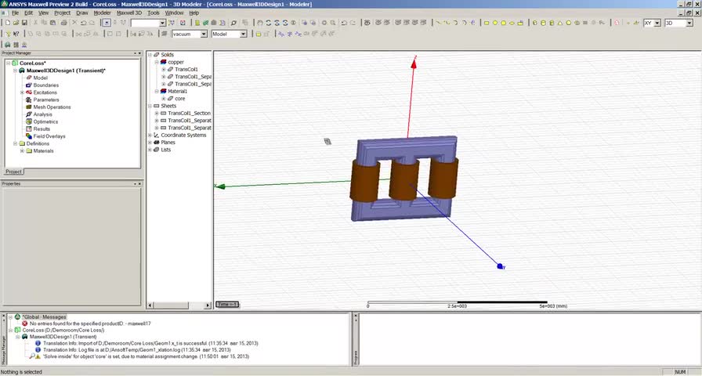The width and height of the screenshot is (702, 376).
Task: Click the Open file folder icon
Action: pyautogui.click(x=16, y=23)
